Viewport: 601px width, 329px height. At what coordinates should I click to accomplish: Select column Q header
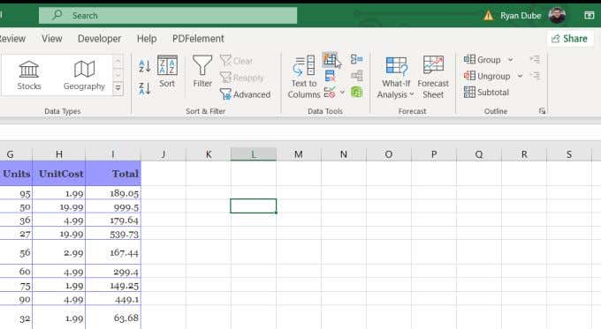(479, 154)
